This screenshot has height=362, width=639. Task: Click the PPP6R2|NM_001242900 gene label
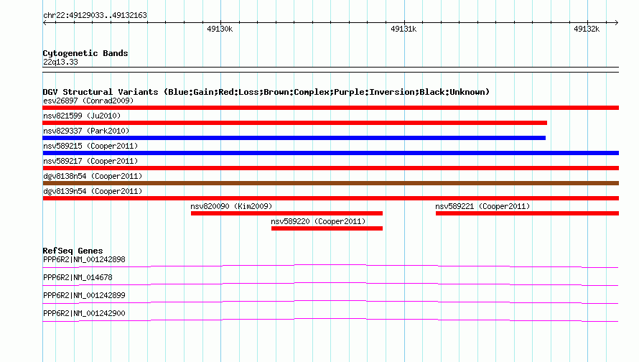click(84, 313)
